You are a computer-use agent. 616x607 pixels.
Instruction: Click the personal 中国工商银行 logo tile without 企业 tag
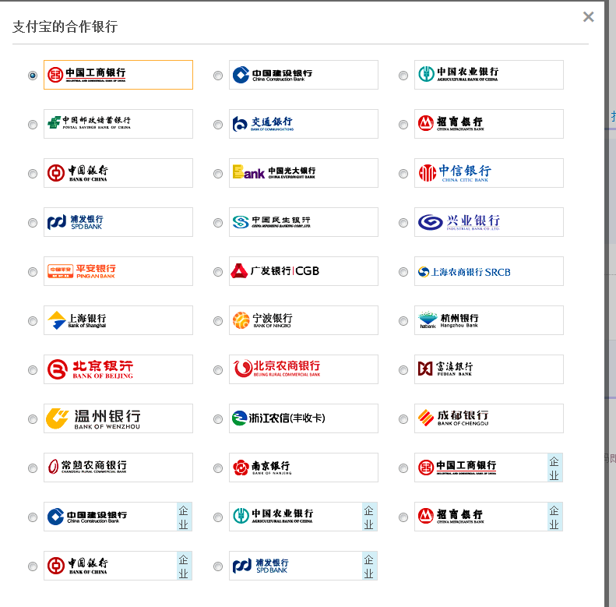(118, 75)
